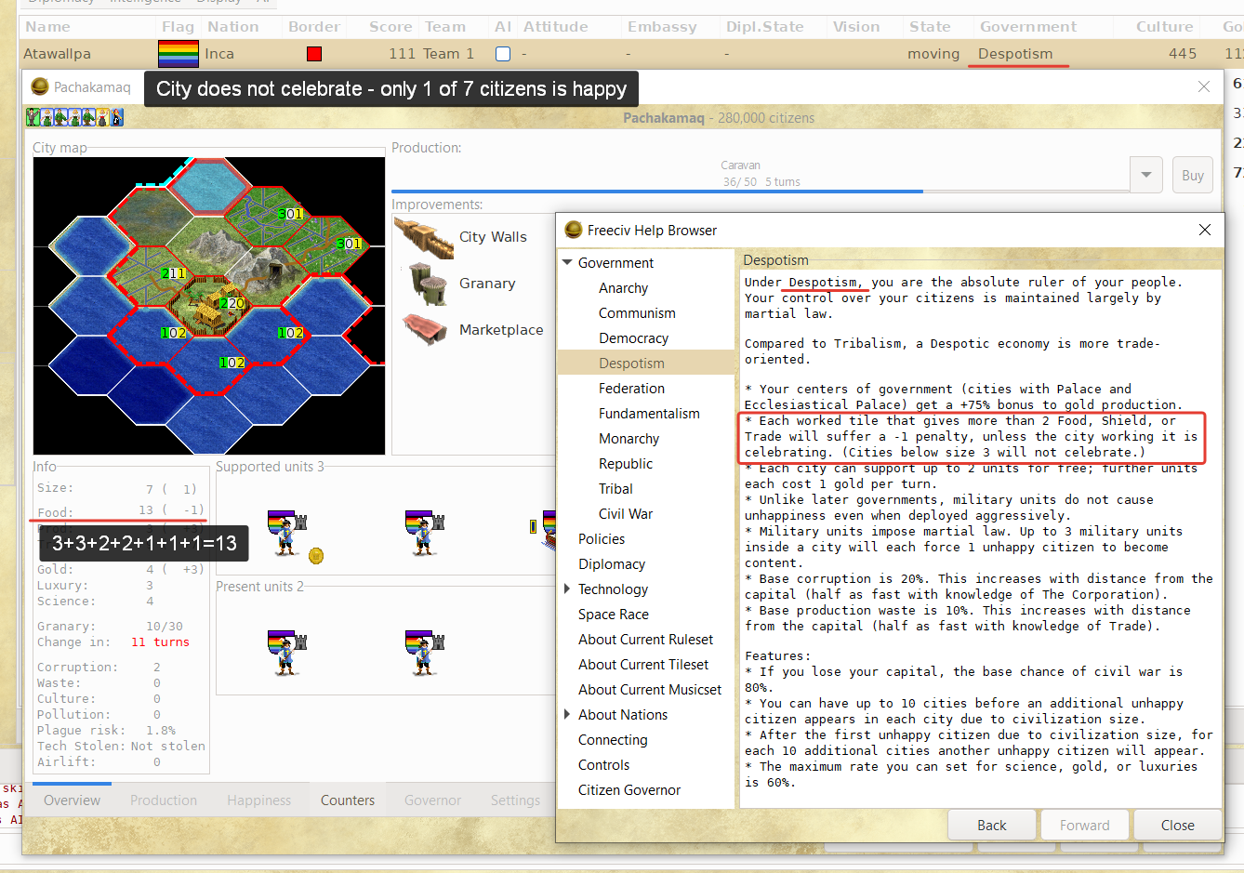Open the Production tab
Image resolution: width=1244 pixels, height=873 pixels.
(164, 800)
